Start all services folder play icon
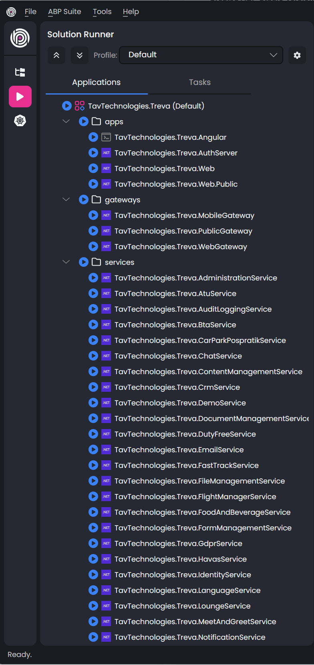 pyautogui.click(x=84, y=262)
